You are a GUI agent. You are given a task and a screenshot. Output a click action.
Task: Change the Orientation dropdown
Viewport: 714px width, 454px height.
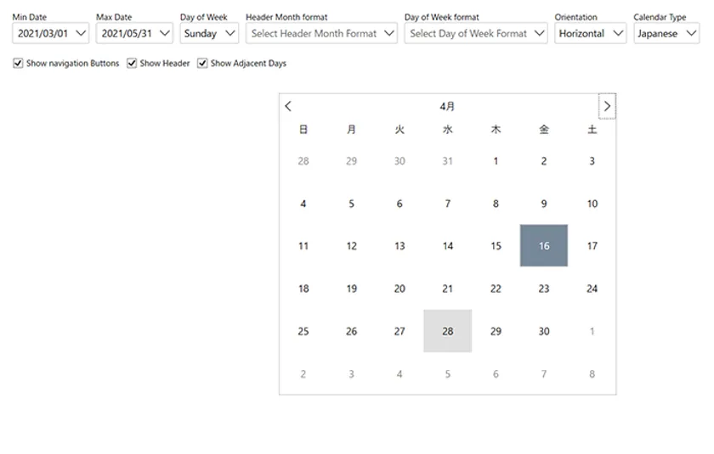coord(591,33)
